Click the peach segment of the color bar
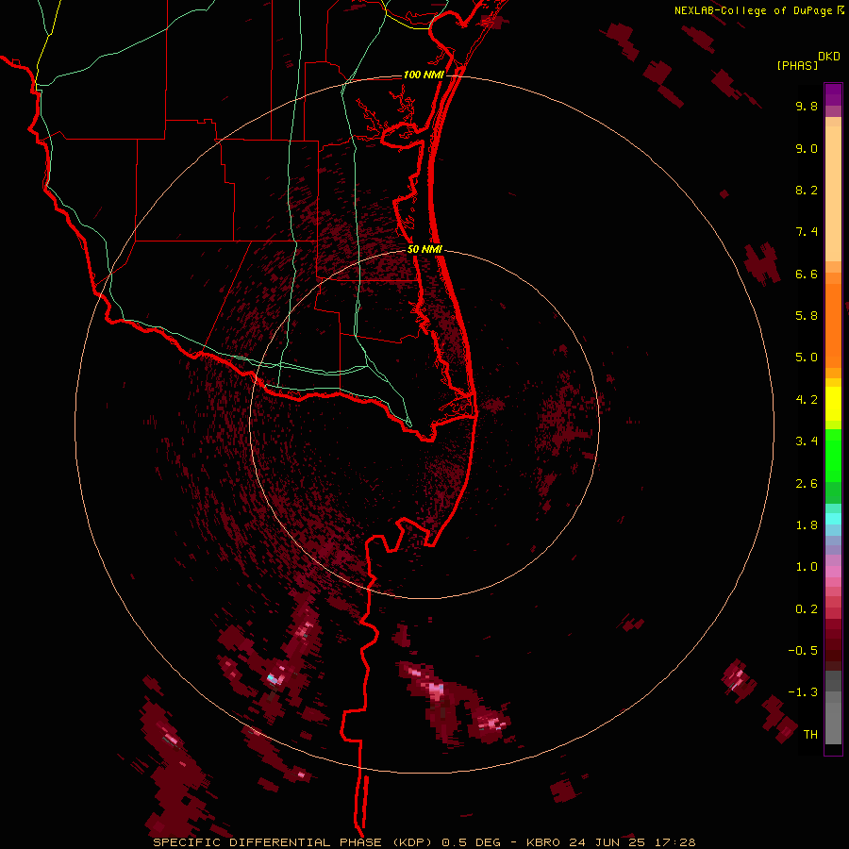This screenshot has width=849, height=849. click(833, 190)
